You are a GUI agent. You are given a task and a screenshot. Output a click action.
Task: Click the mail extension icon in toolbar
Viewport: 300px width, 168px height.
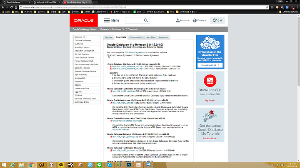pos(272,7)
